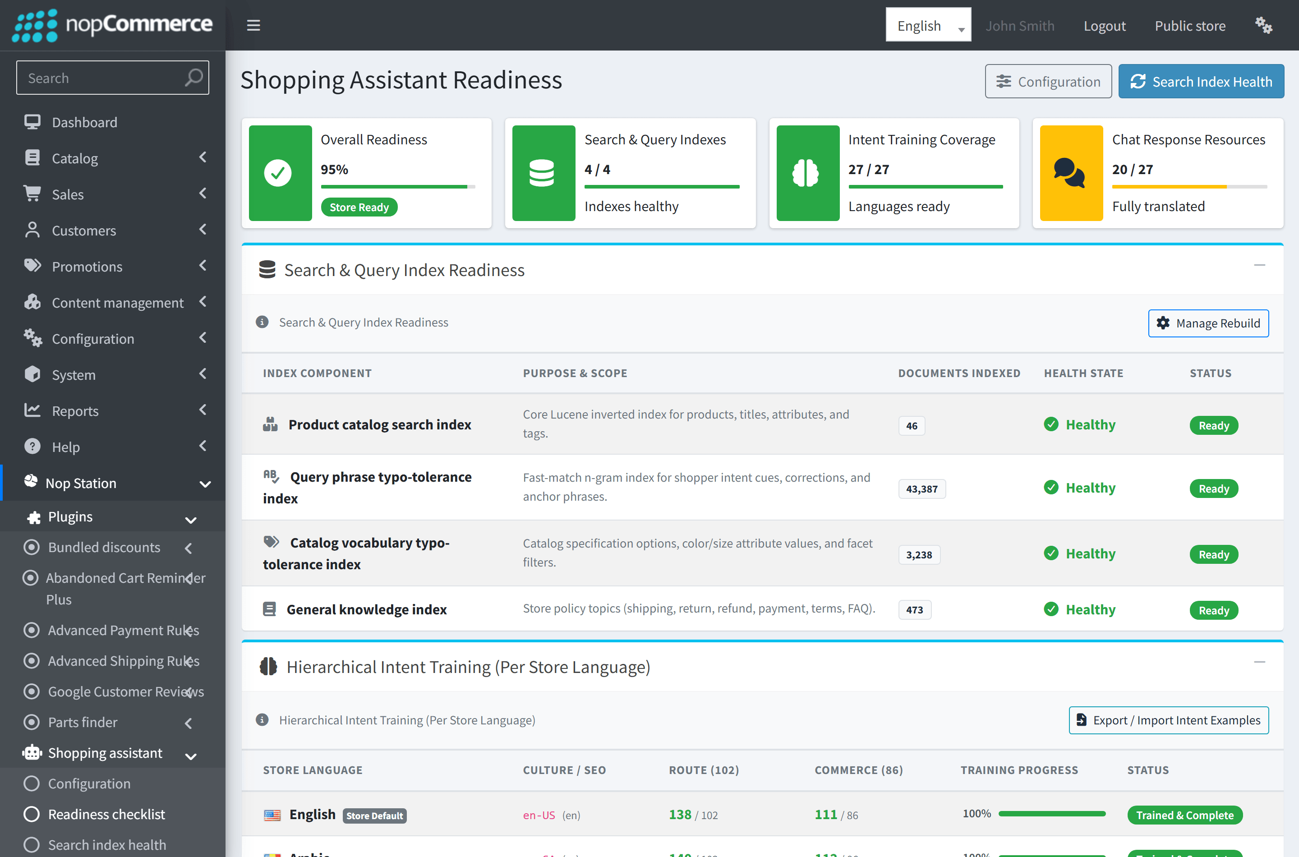The image size is (1299, 857).
Task: Click the Intent Training Coverage brain icon
Action: pyautogui.click(x=806, y=173)
